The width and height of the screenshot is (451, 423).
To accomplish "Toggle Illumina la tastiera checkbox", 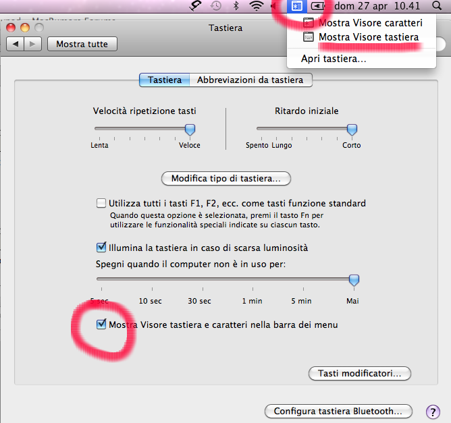I will (x=101, y=247).
